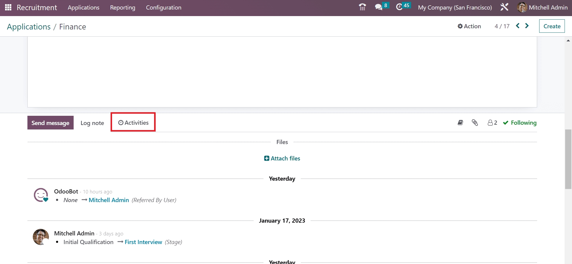Click the Send message button

click(x=50, y=123)
